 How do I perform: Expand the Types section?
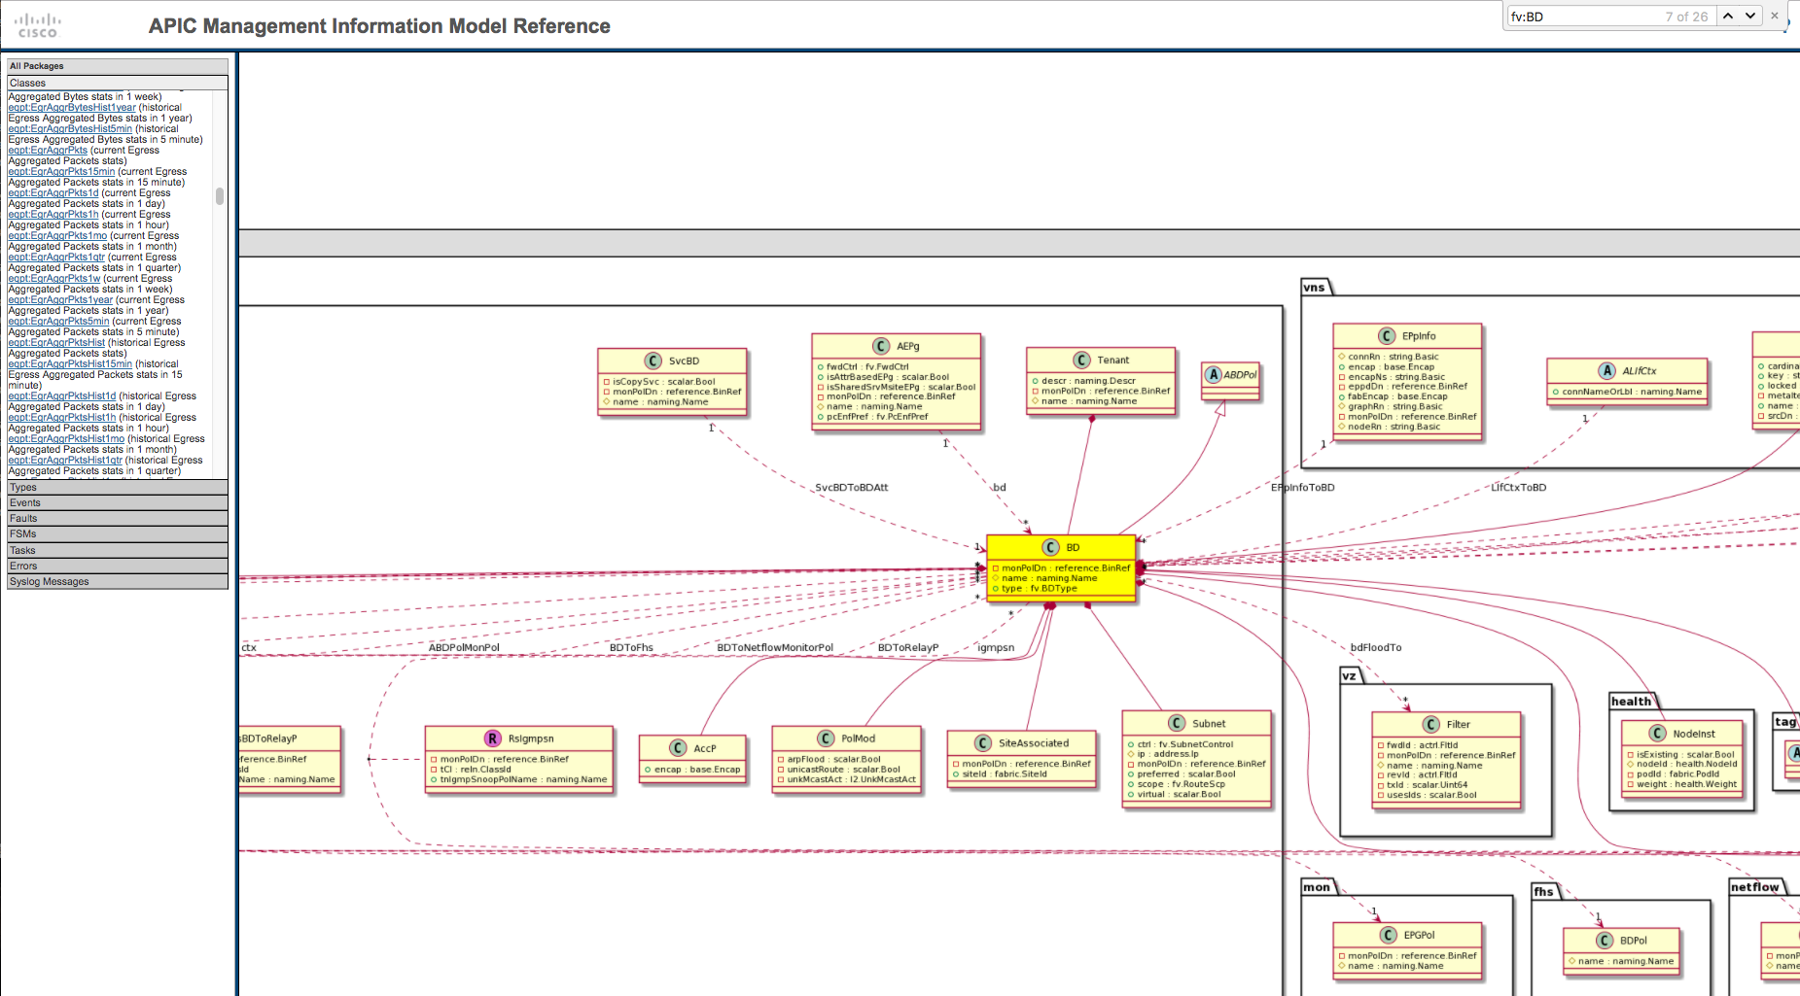coord(117,487)
